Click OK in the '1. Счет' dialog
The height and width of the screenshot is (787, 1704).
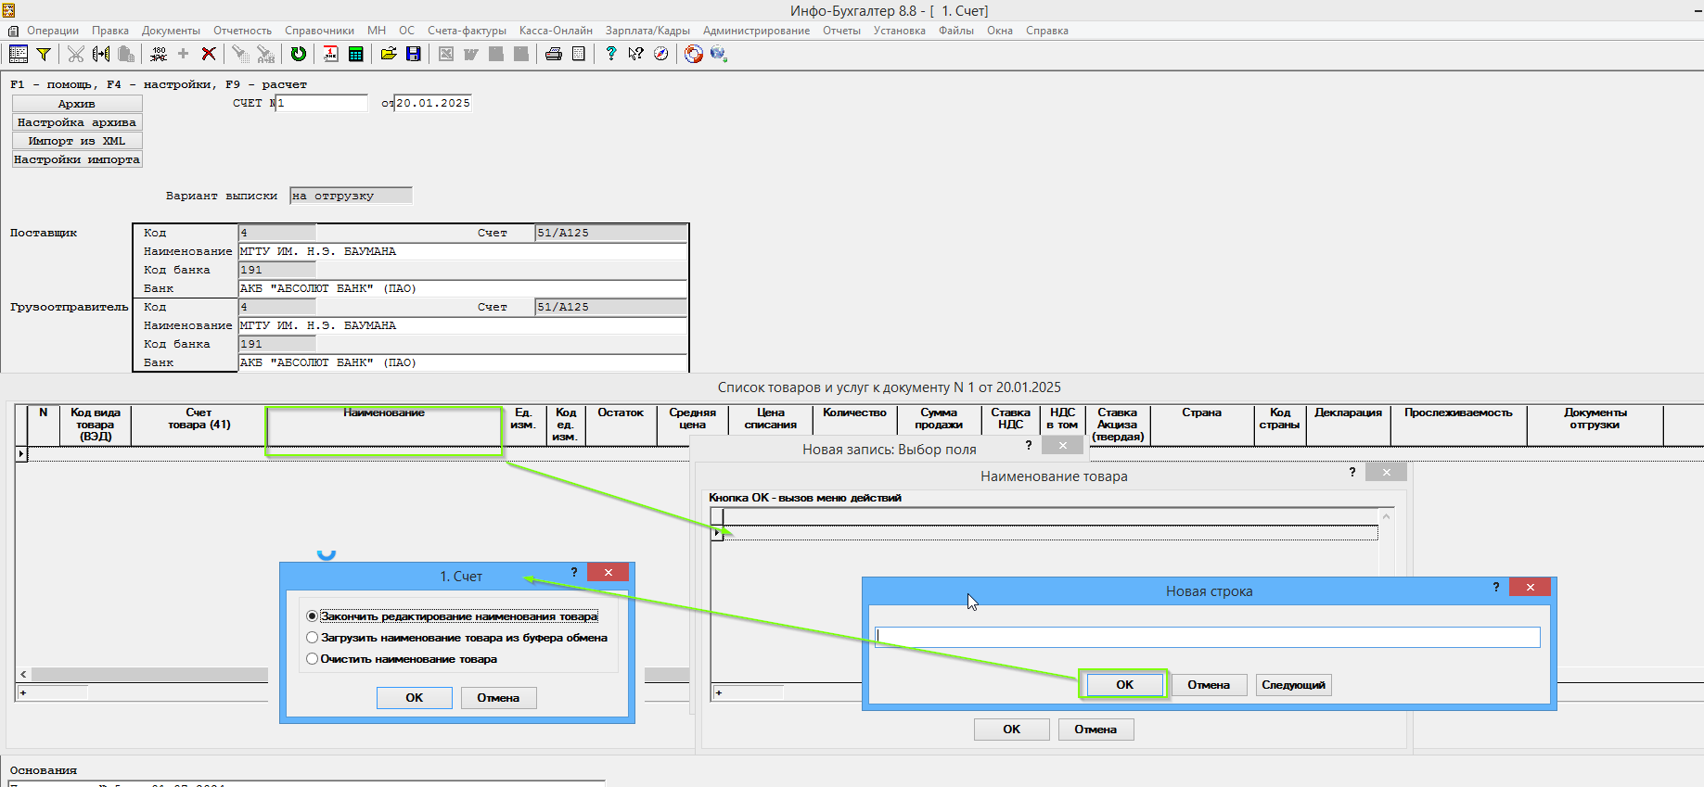click(x=415, y=698)
